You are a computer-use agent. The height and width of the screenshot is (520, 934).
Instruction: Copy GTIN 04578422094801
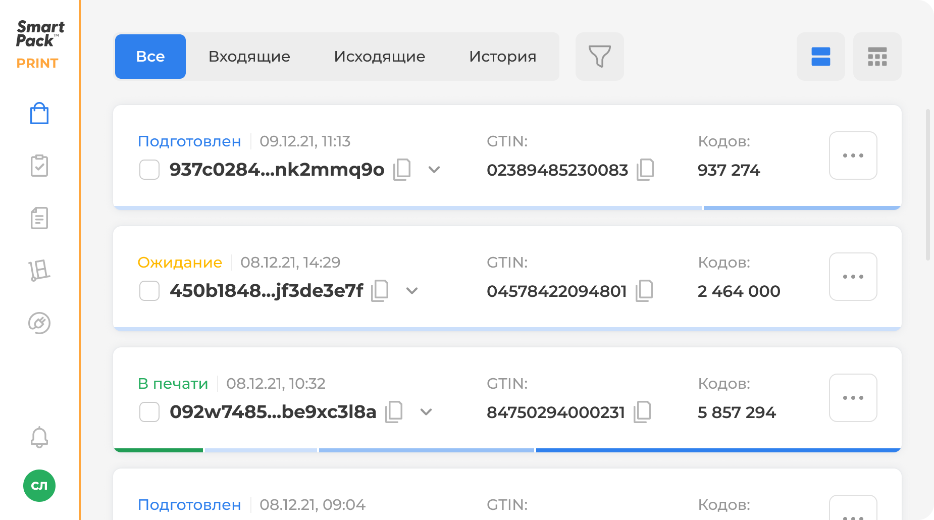pos(644,291)
